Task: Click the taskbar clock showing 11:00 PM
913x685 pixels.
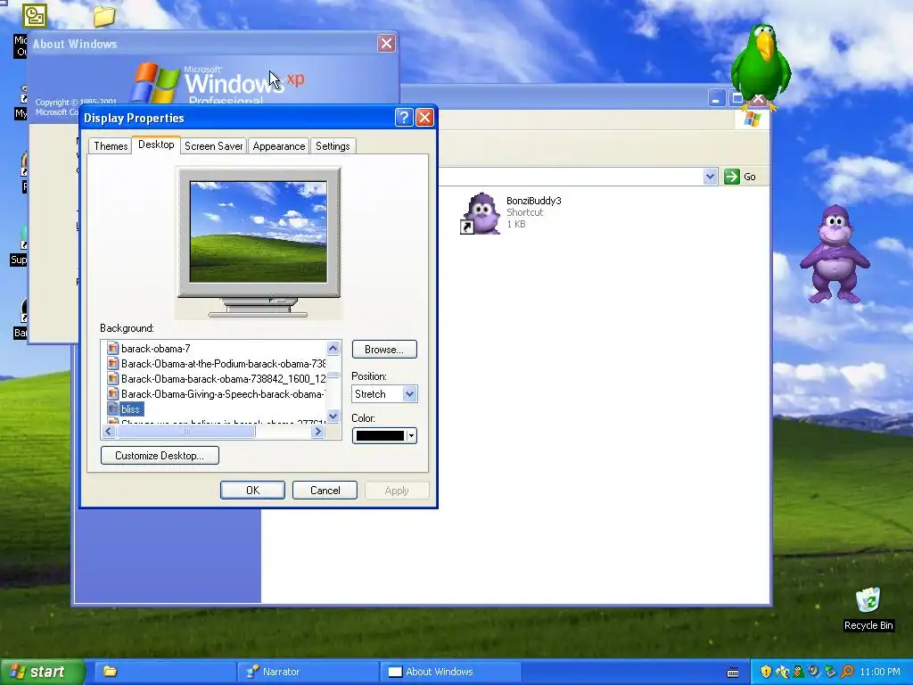Action: coord(880,672)
